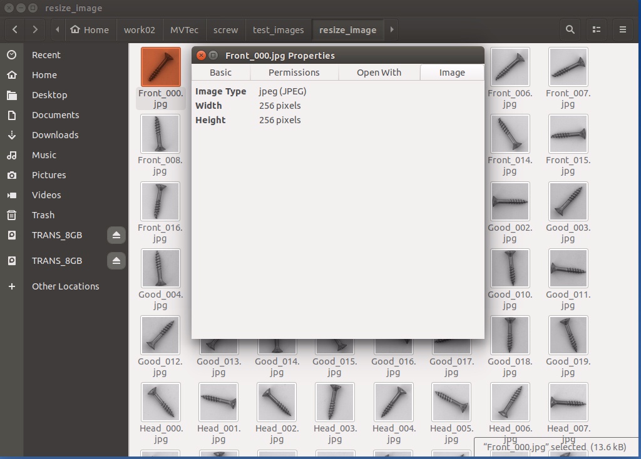Switch to Open With tab in Properties

pyautogui.click(x=379, y=73)
